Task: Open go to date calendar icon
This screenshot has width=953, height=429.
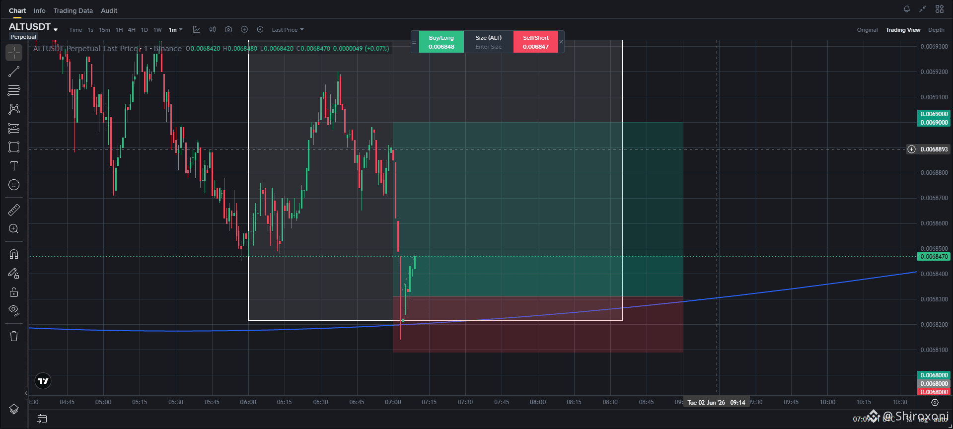Action: 42,419
